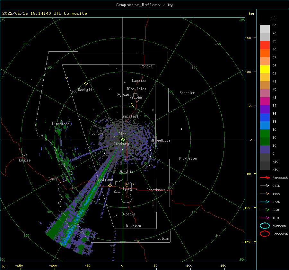Viewport: 289px width, 270px height.
Task: Select the white 04DK arrow legend icon
Action: pos(265,186)
